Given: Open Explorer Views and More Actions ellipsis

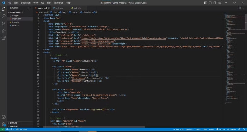Looking at the screenshot, I should click(x=29, y=8).
